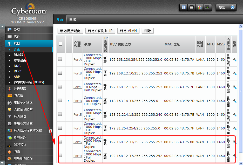Image resolution: width=243 pixels, height=165 pixels.
Task: Click the sidebar scroll-up arrow
Action: click(2, 27)
